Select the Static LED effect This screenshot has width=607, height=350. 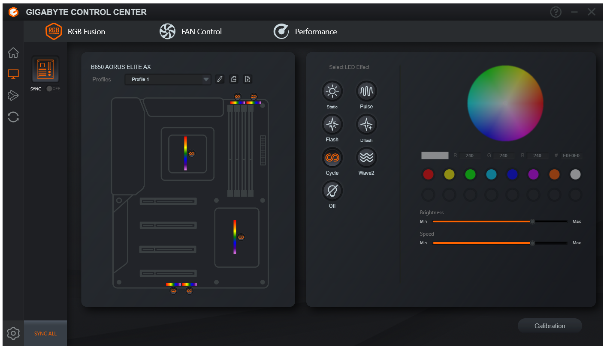click(x=332, y=91)
